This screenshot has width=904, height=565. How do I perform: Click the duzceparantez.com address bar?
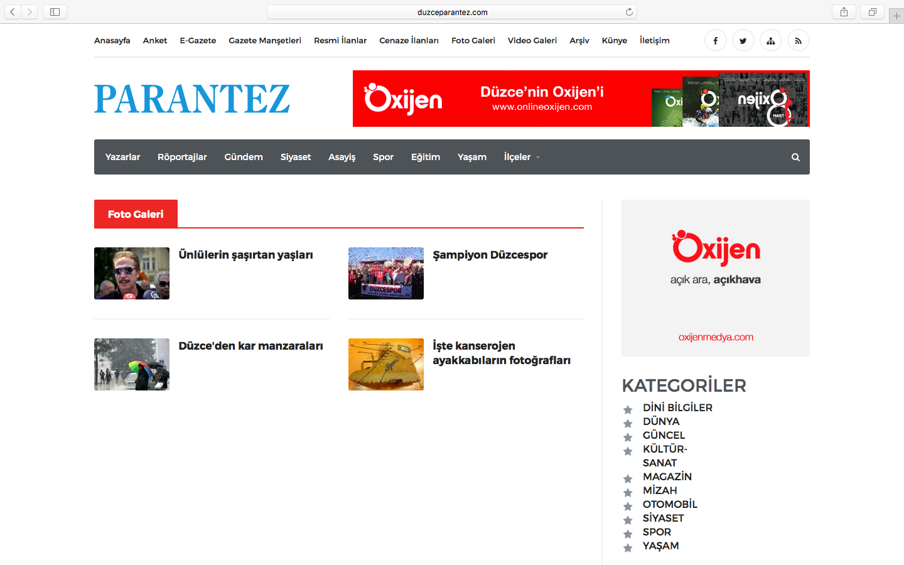pos(452,12)
